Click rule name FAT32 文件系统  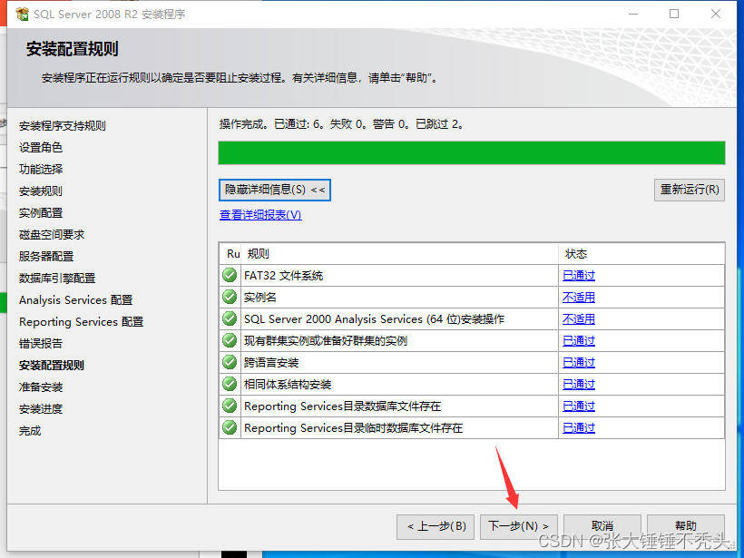pyautogui.click(x=283, y=276)
